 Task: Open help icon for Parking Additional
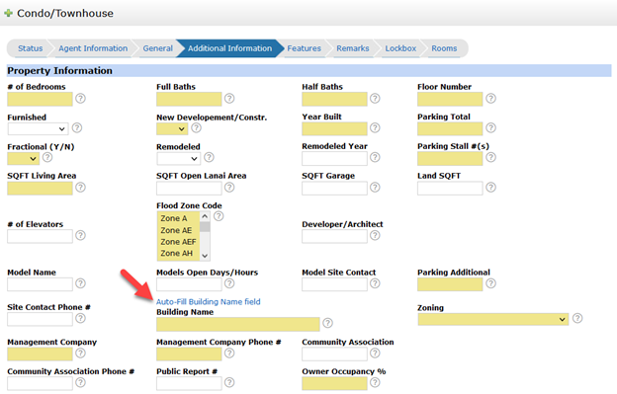pyautogui.click(x=490, y=283)
